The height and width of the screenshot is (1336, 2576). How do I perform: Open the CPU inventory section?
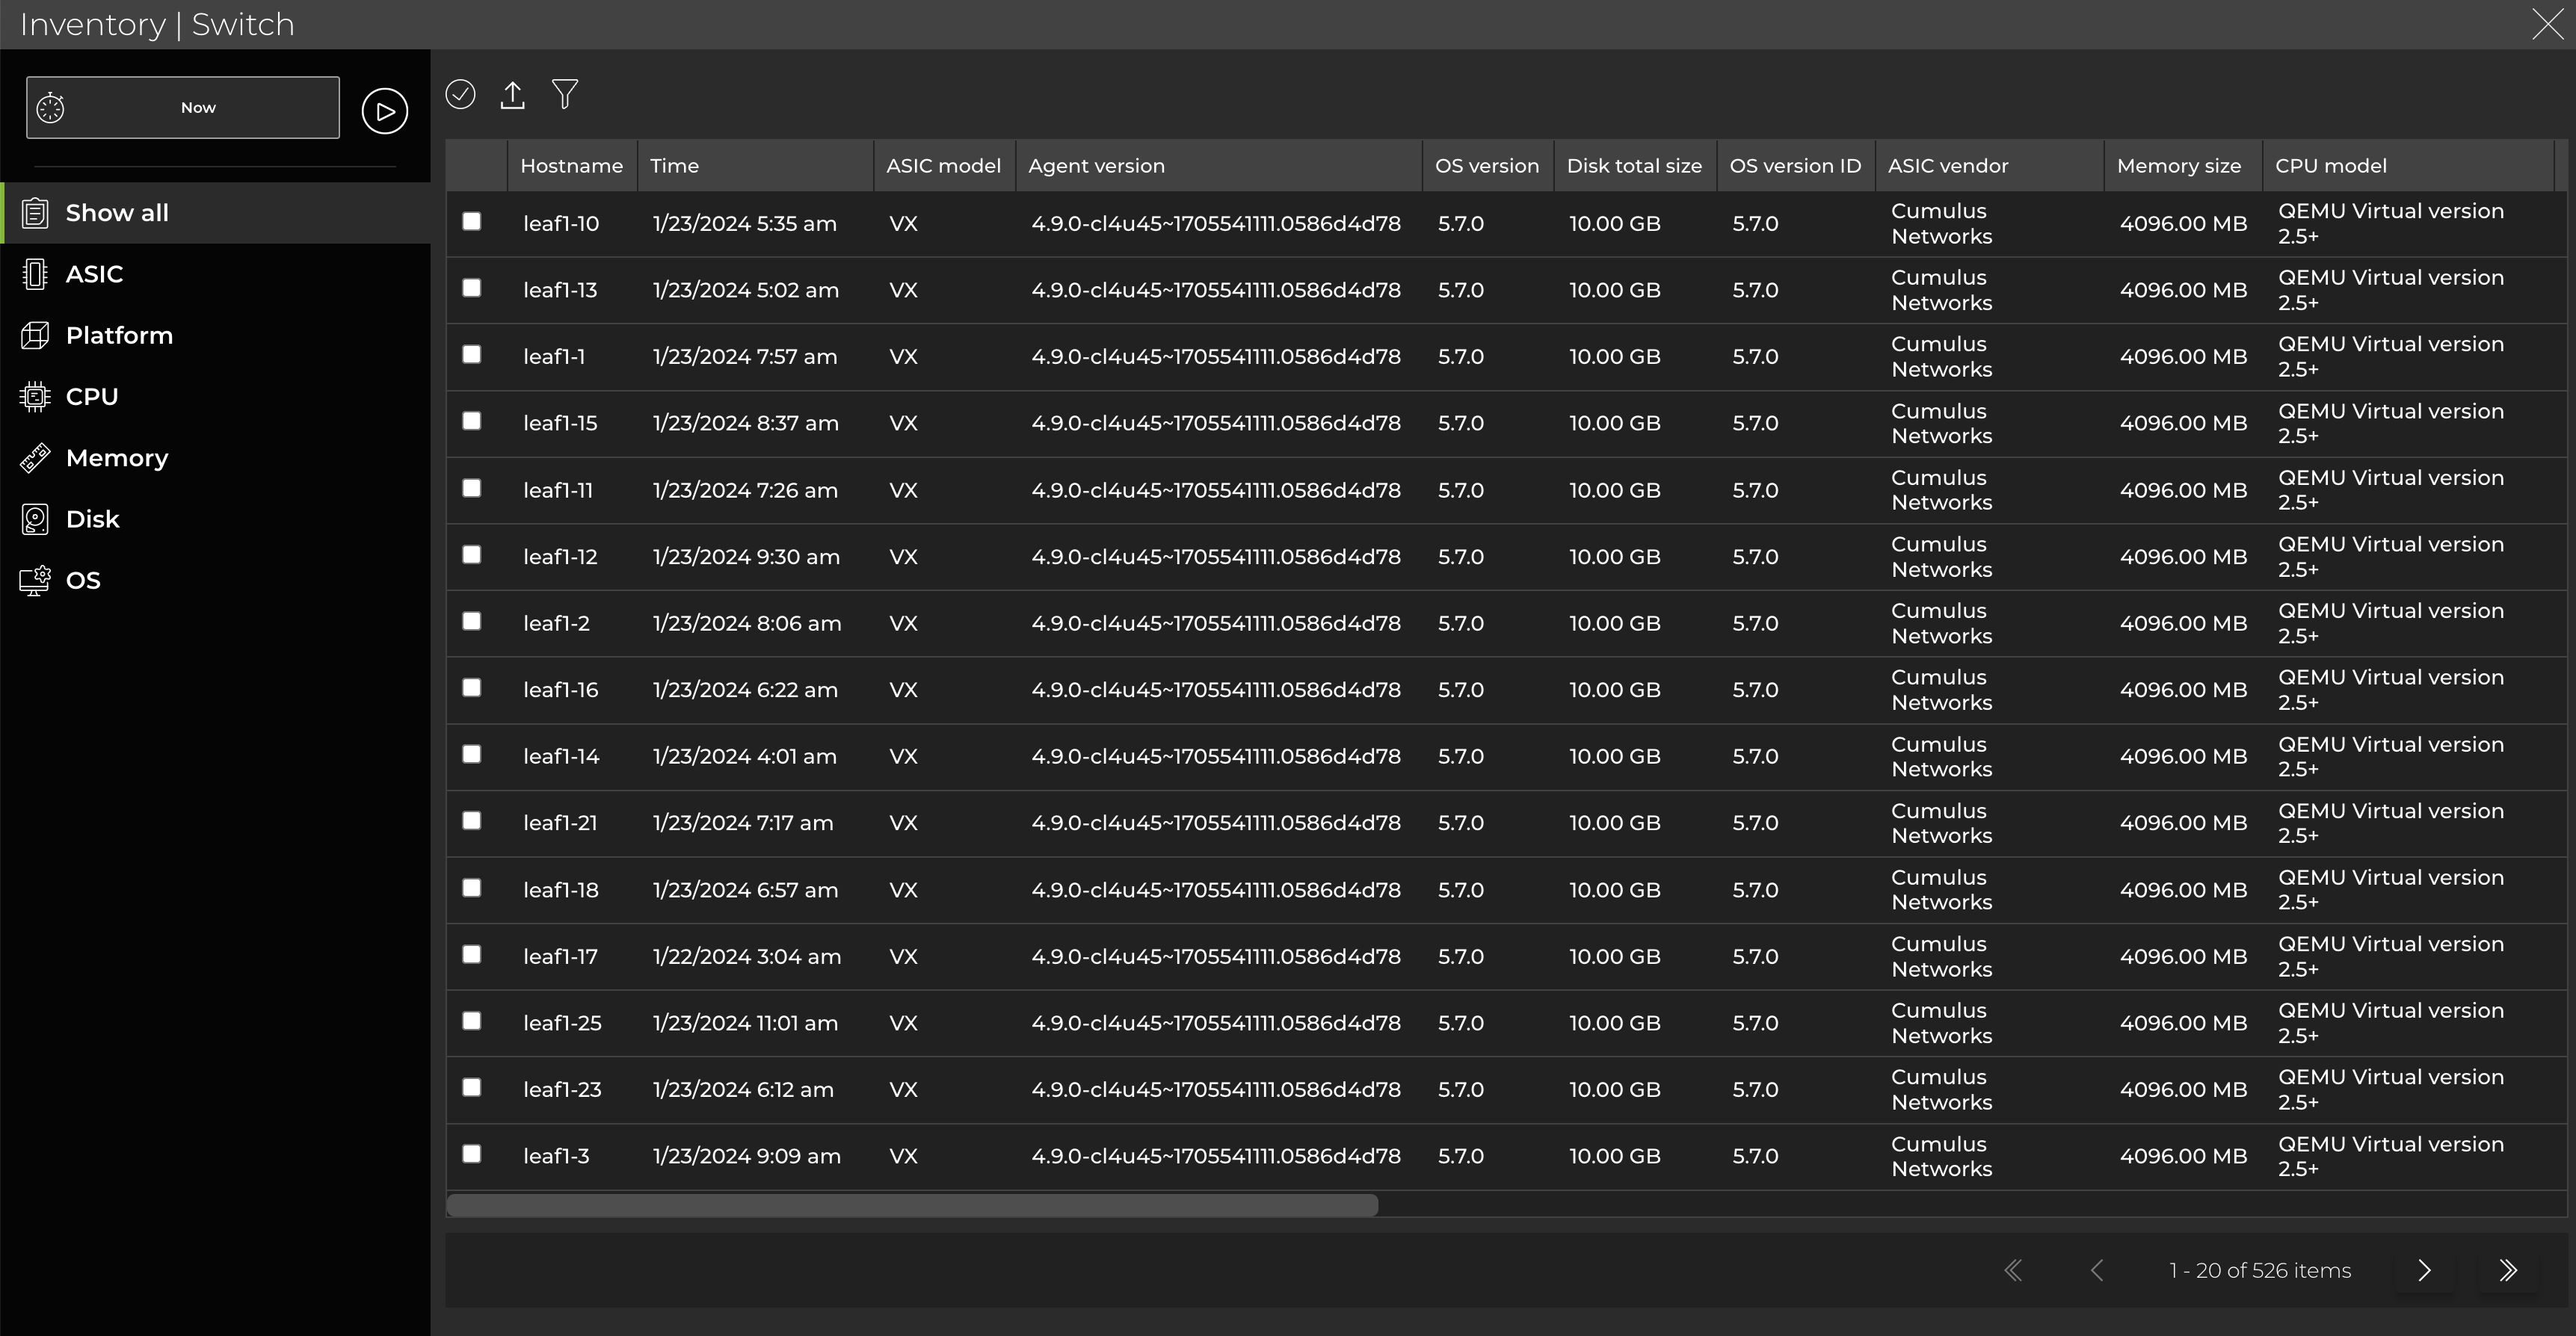click(x=92, y=397)
